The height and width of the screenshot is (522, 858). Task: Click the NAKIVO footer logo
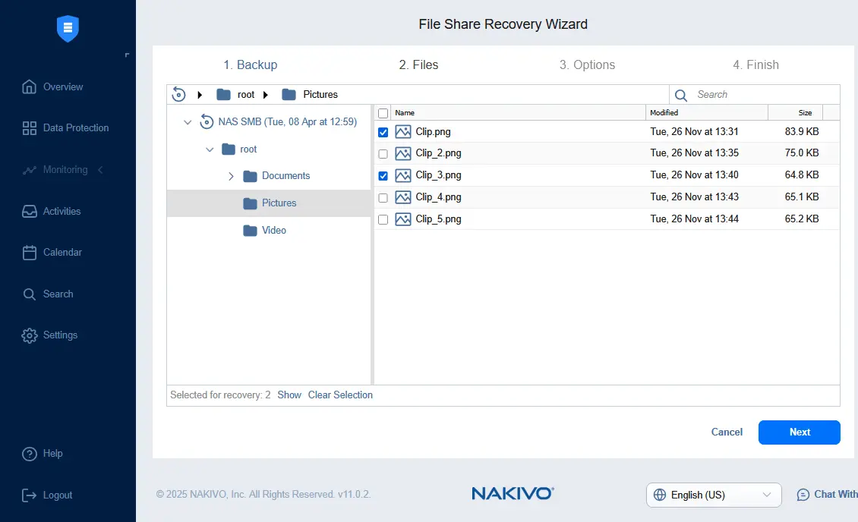(513, 494)
